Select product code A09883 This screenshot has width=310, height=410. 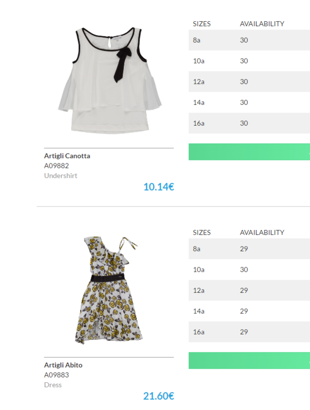57,375
